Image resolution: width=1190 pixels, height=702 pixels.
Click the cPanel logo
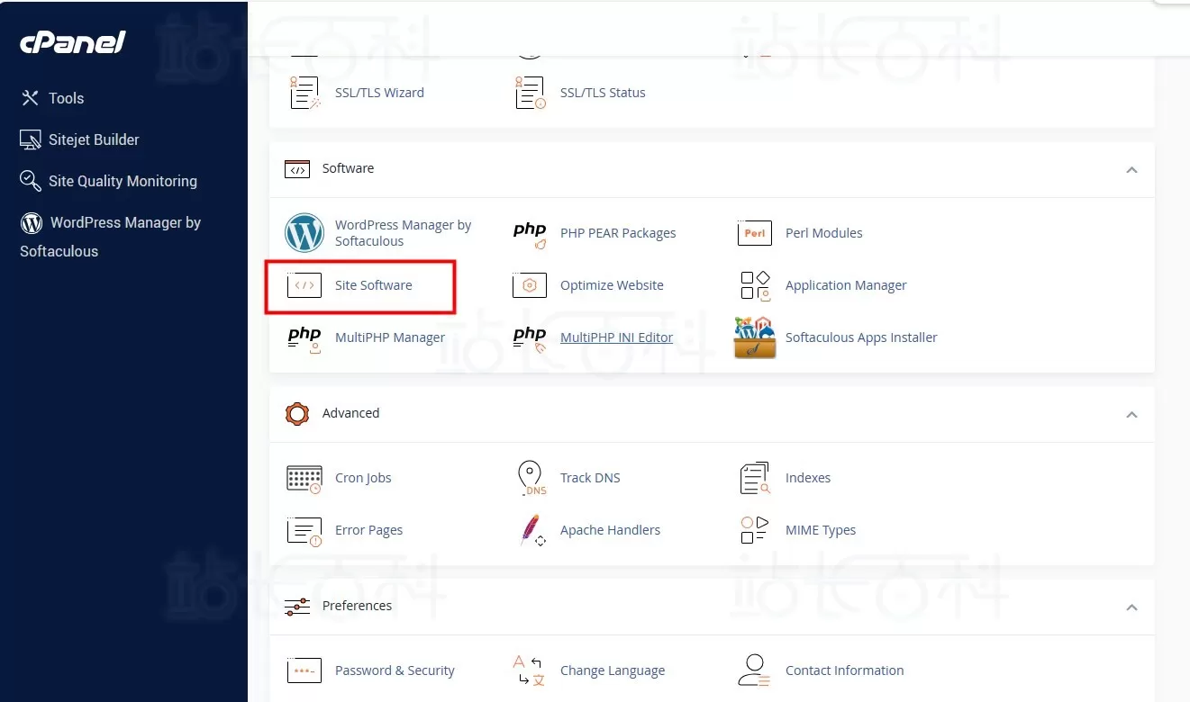pos(73,42)
